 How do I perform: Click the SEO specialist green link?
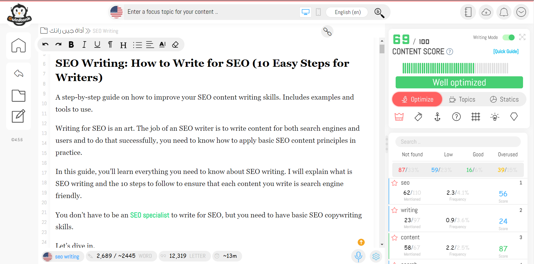pos(150,215)
